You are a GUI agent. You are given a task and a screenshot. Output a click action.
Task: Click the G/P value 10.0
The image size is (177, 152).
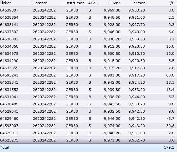click(x=170, y=54)
